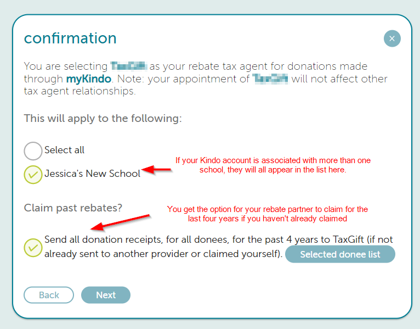The height and width of the screenshot is (329, 420).
Task: Go to the Next step
Action: pyautogui.click(x=106, y=295)
